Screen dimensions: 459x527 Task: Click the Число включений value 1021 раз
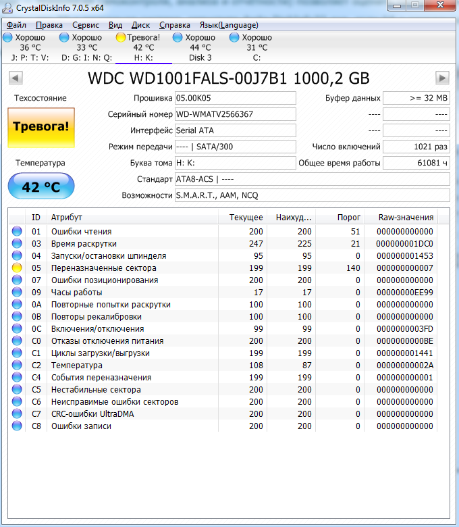(416, 147)
